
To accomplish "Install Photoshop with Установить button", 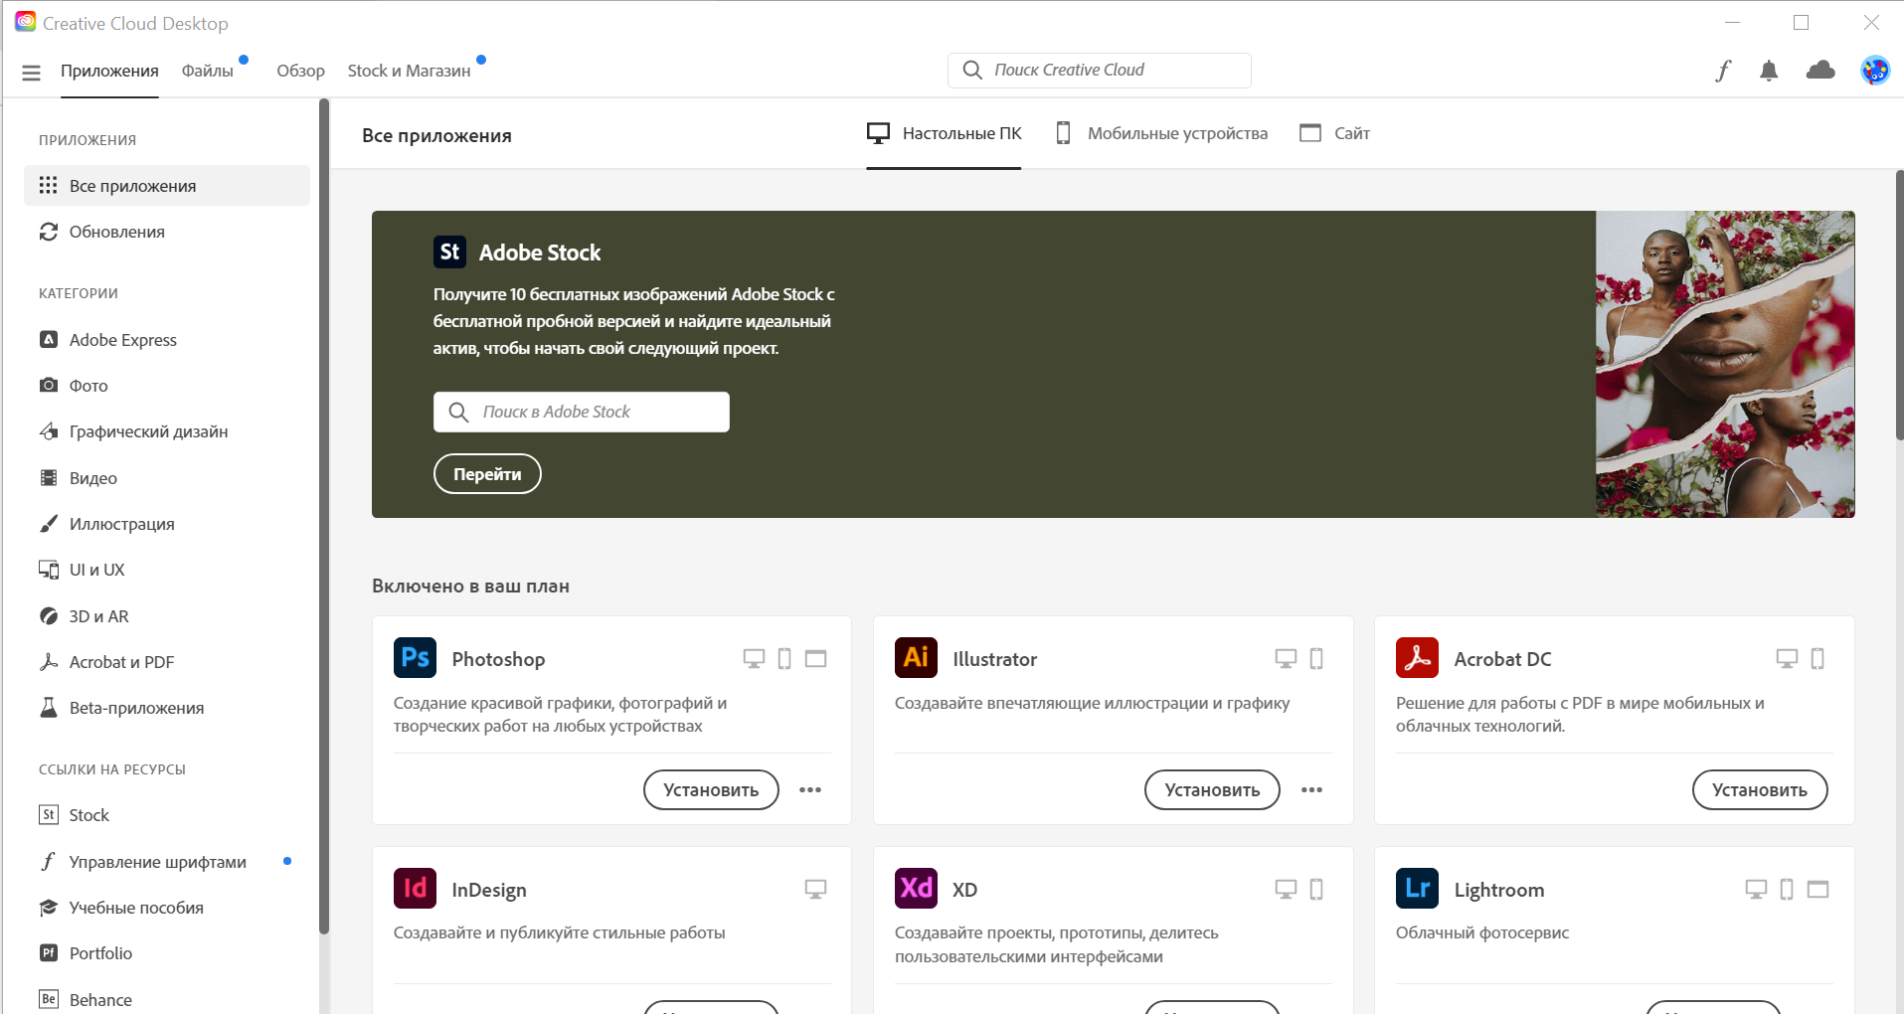I will [x=711, y=789].
